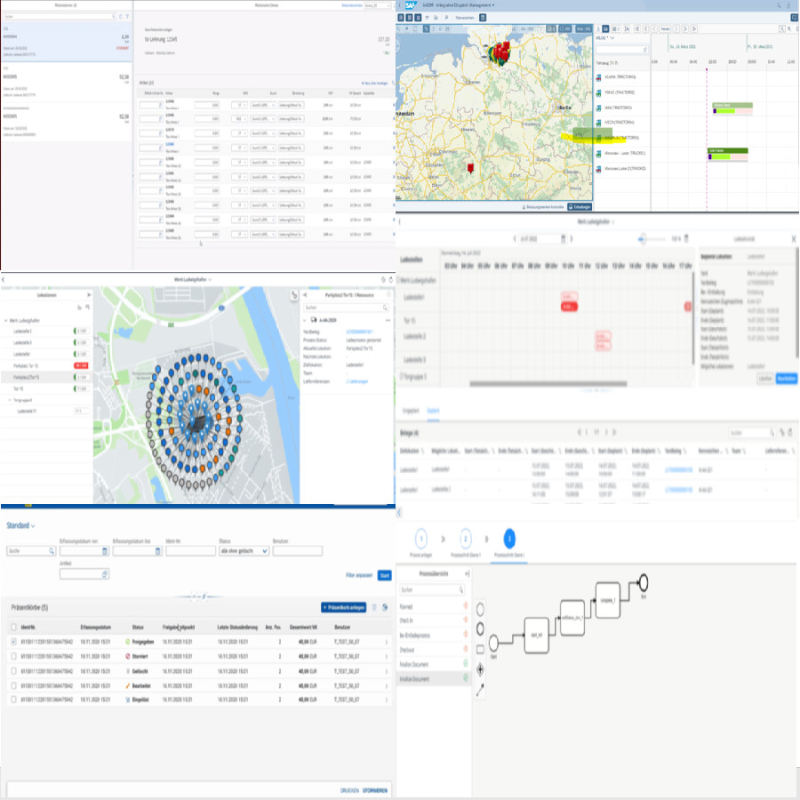Click the search icon in the SAP header
Viewport: 800px width, 800px height.
pyautogui.click(x=777, y=4)
